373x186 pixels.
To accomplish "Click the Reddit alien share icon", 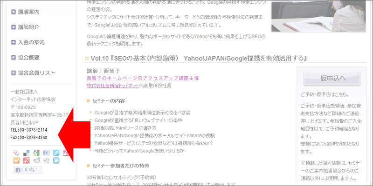I will coord(36,161).
